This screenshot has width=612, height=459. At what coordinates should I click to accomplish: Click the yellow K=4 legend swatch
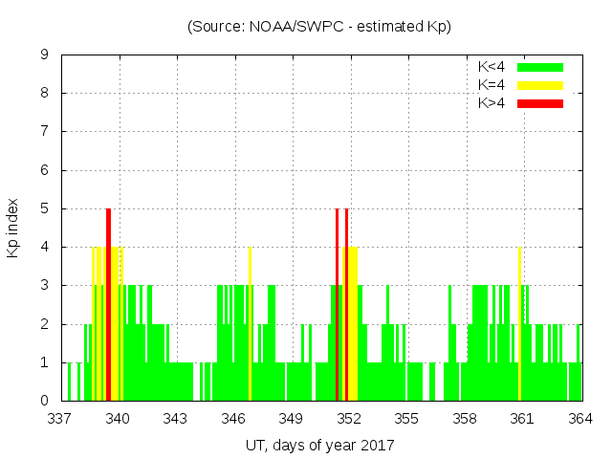(x=540, y=85)
